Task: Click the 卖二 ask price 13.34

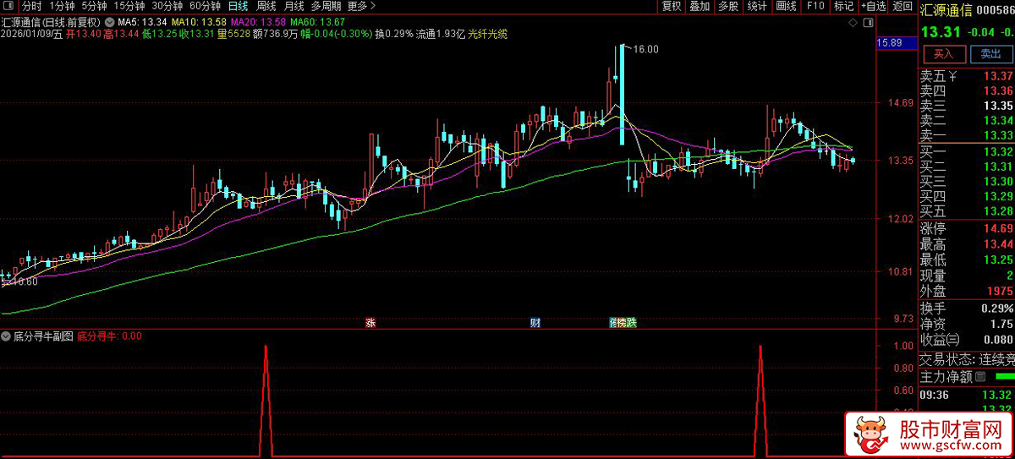Action: point(998,120)
